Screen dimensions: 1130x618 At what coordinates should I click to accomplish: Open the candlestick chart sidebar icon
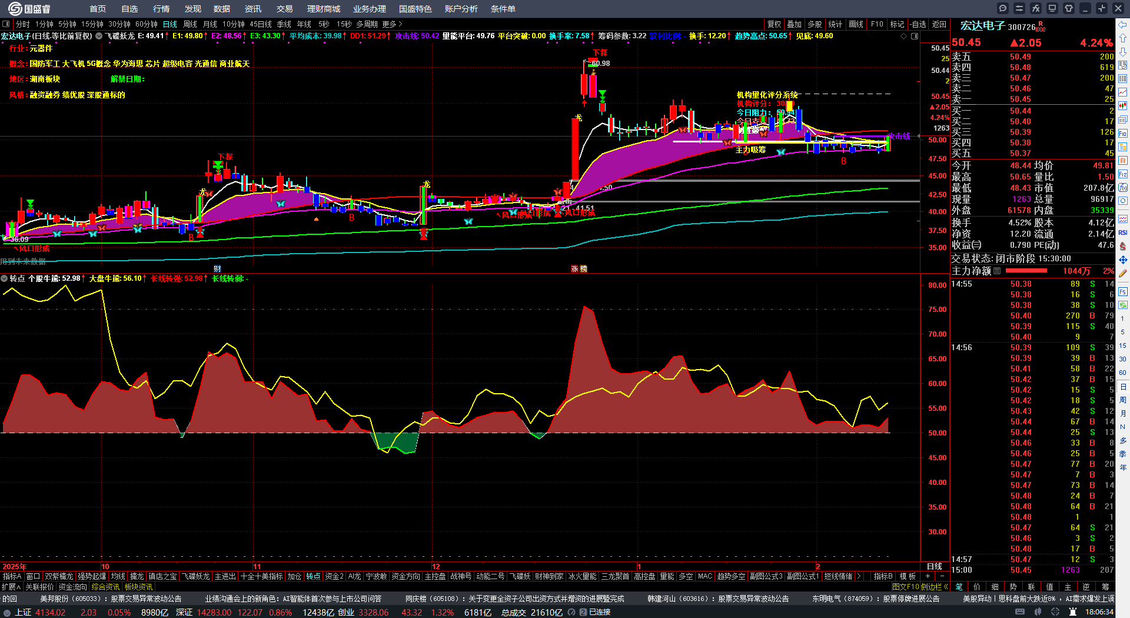point(1123,106)
